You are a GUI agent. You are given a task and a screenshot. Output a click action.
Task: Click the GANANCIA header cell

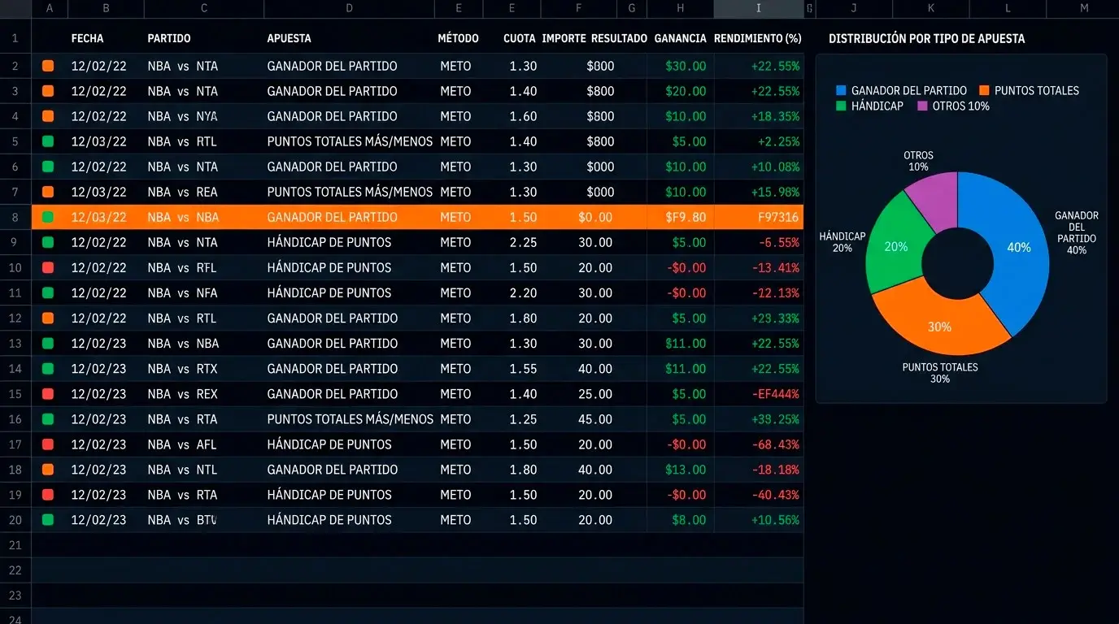point(680,38)
